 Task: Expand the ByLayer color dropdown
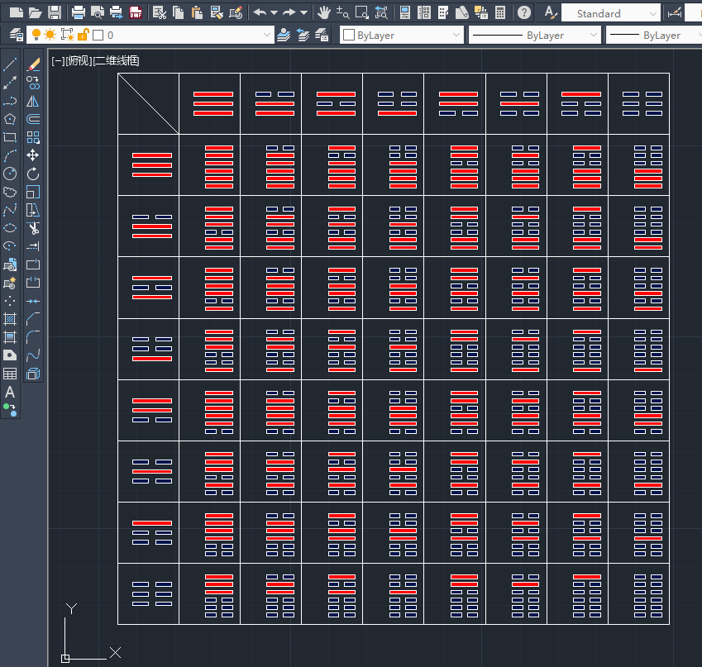point(456,36)
